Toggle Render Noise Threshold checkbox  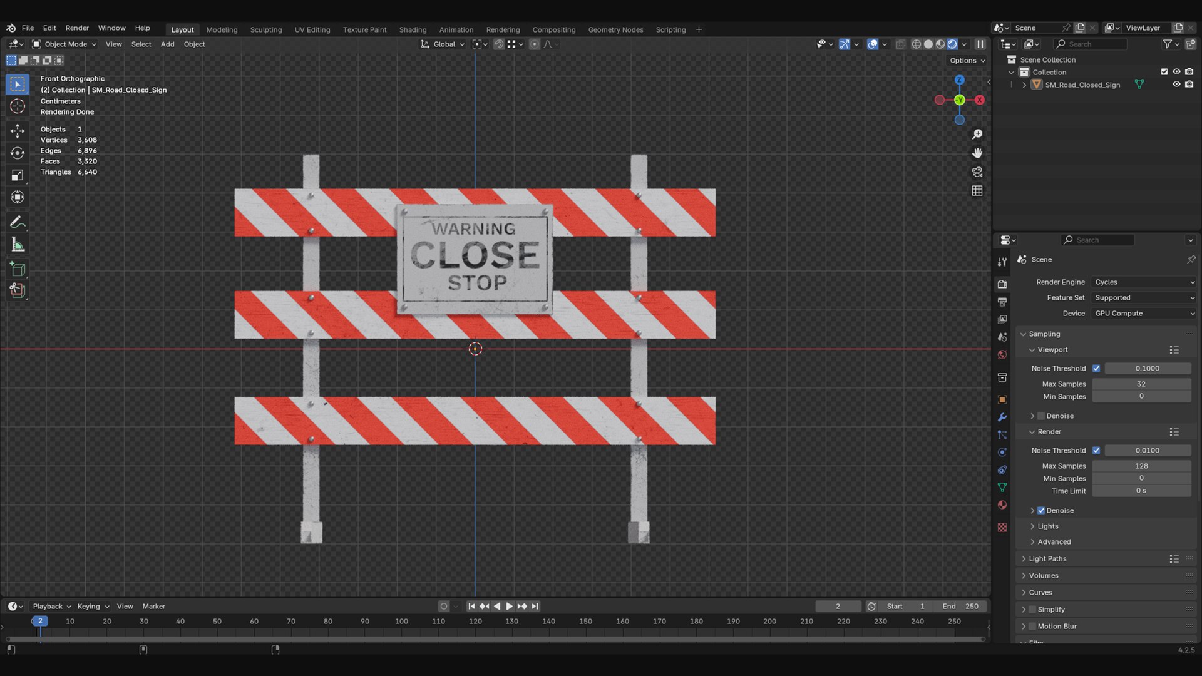[x=1096, y=451]
